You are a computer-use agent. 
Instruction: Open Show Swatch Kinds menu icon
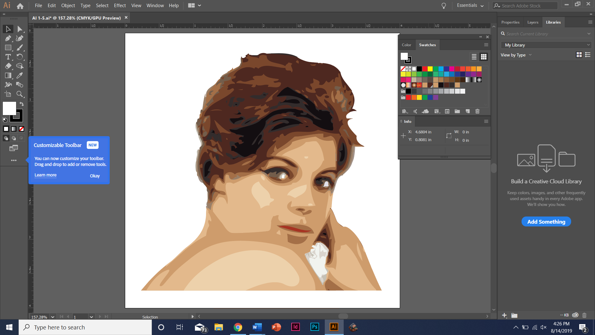click(437, 111)
